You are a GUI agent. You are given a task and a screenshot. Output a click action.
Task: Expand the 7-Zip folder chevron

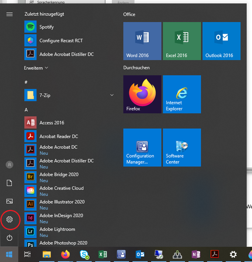click(112, 95)
